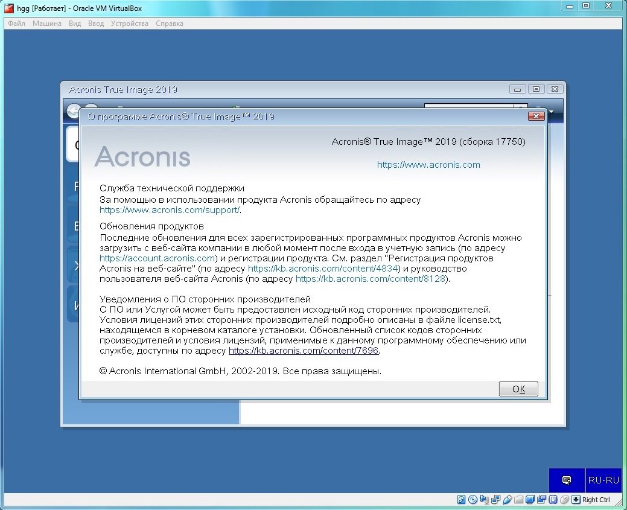This screenshot has width=627, height=510.
Task: Open the USB devices status icon
Action: (x=507, y=500)
